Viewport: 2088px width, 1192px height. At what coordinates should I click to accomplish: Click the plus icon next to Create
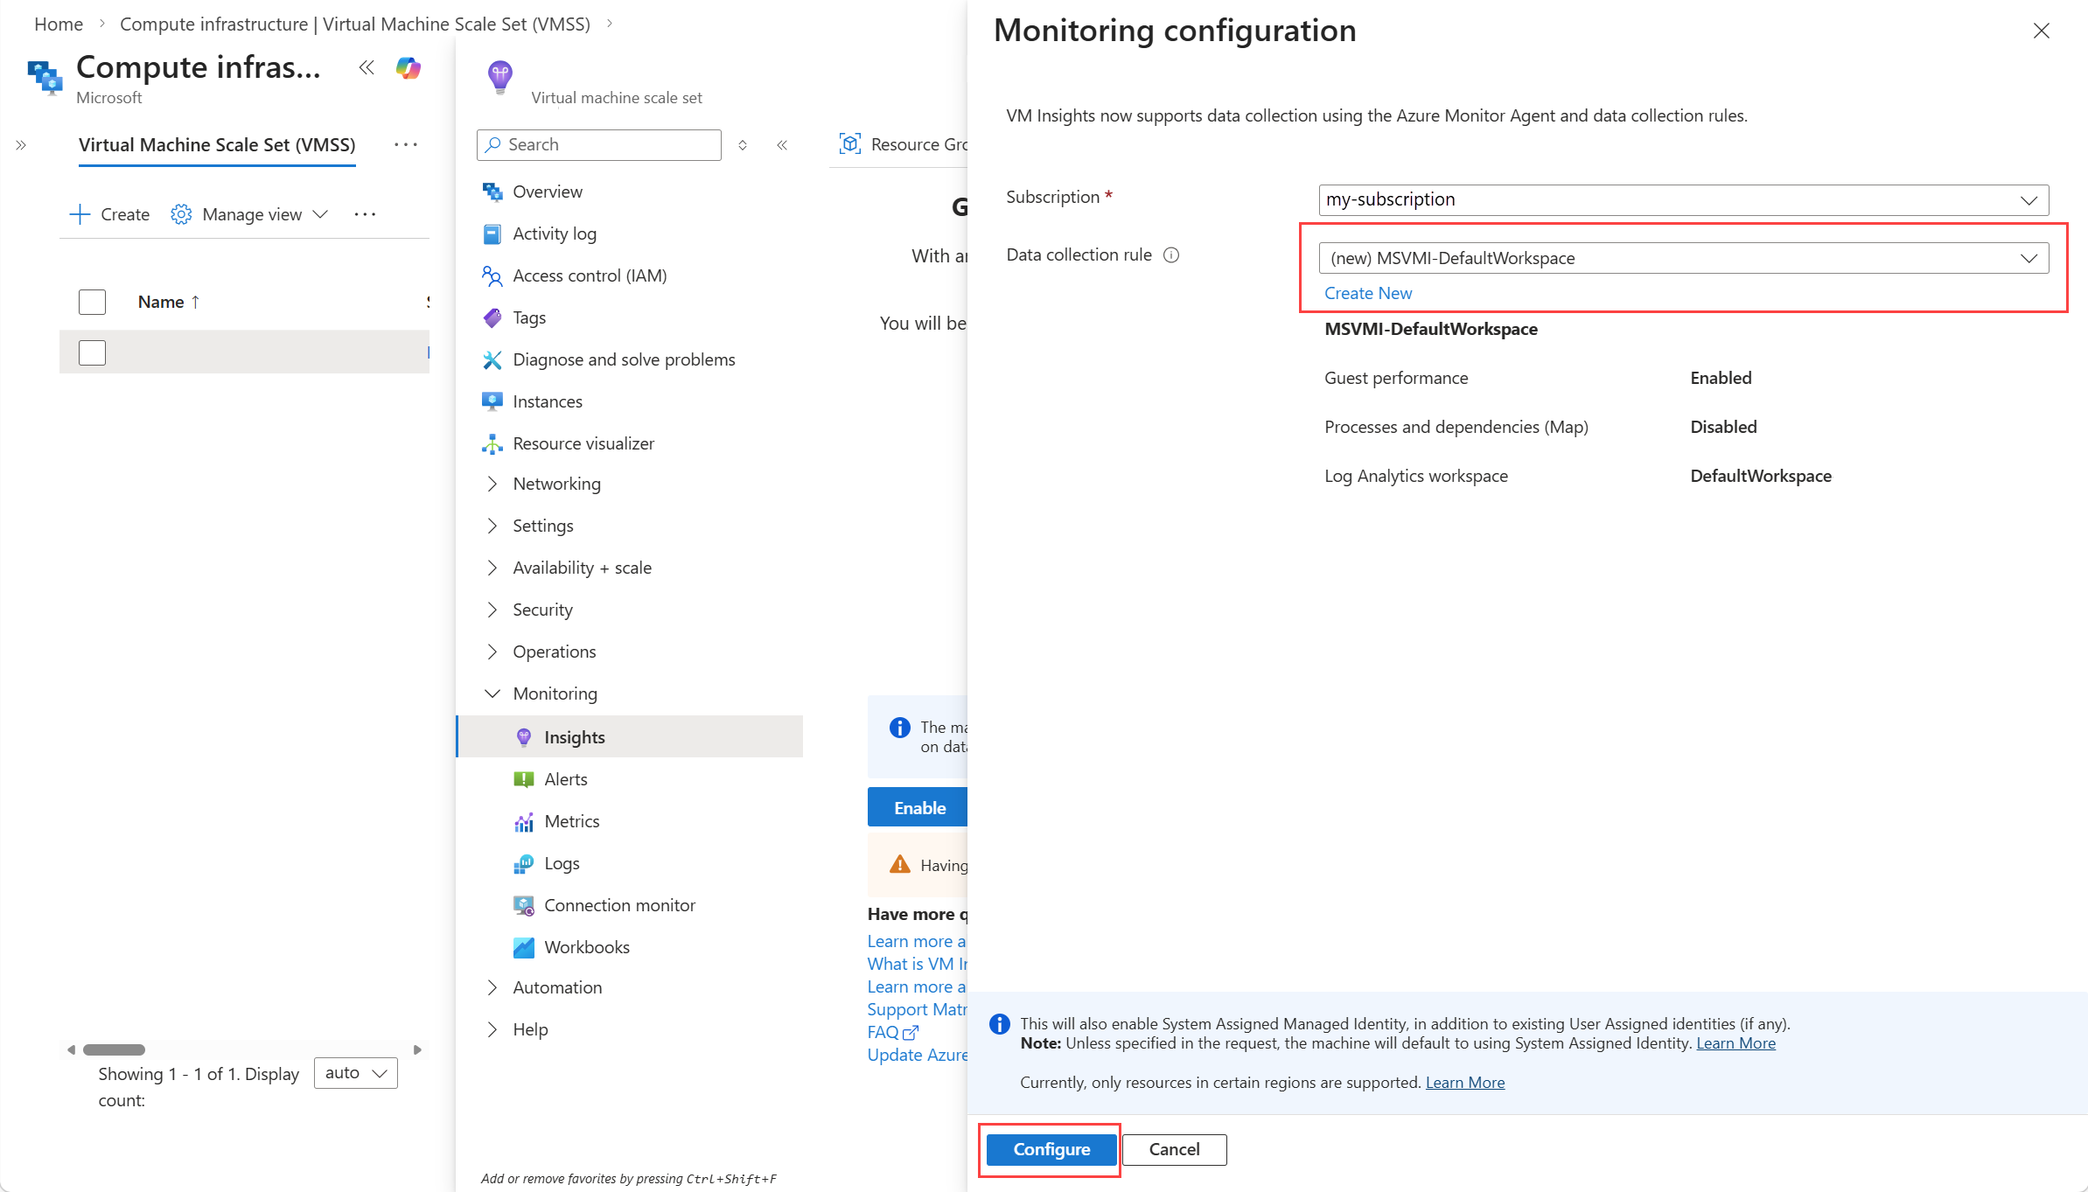80,214
